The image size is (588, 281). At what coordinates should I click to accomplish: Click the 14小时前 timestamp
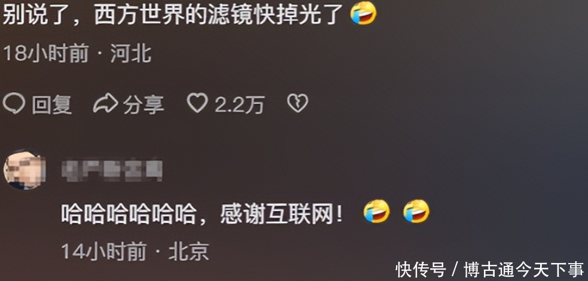(103, 251)
